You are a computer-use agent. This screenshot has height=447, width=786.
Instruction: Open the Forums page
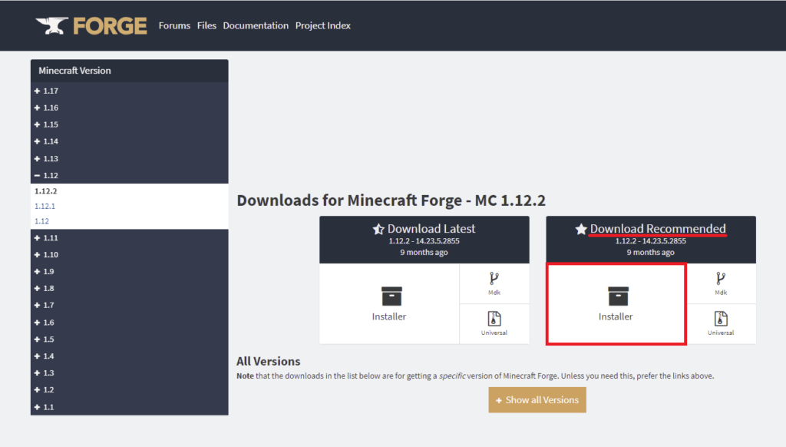(174, 25)
